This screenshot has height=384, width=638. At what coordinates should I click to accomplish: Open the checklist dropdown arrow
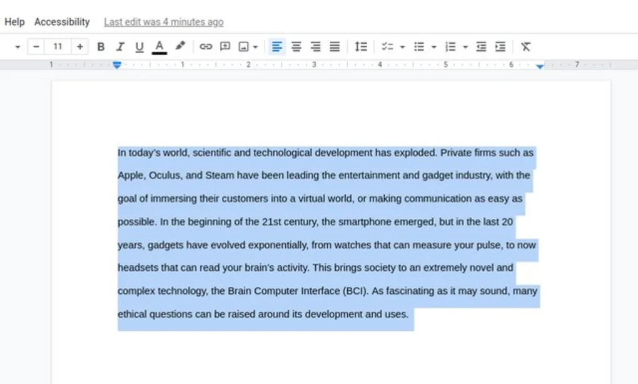pyautogui.click(x=402, y=48)
